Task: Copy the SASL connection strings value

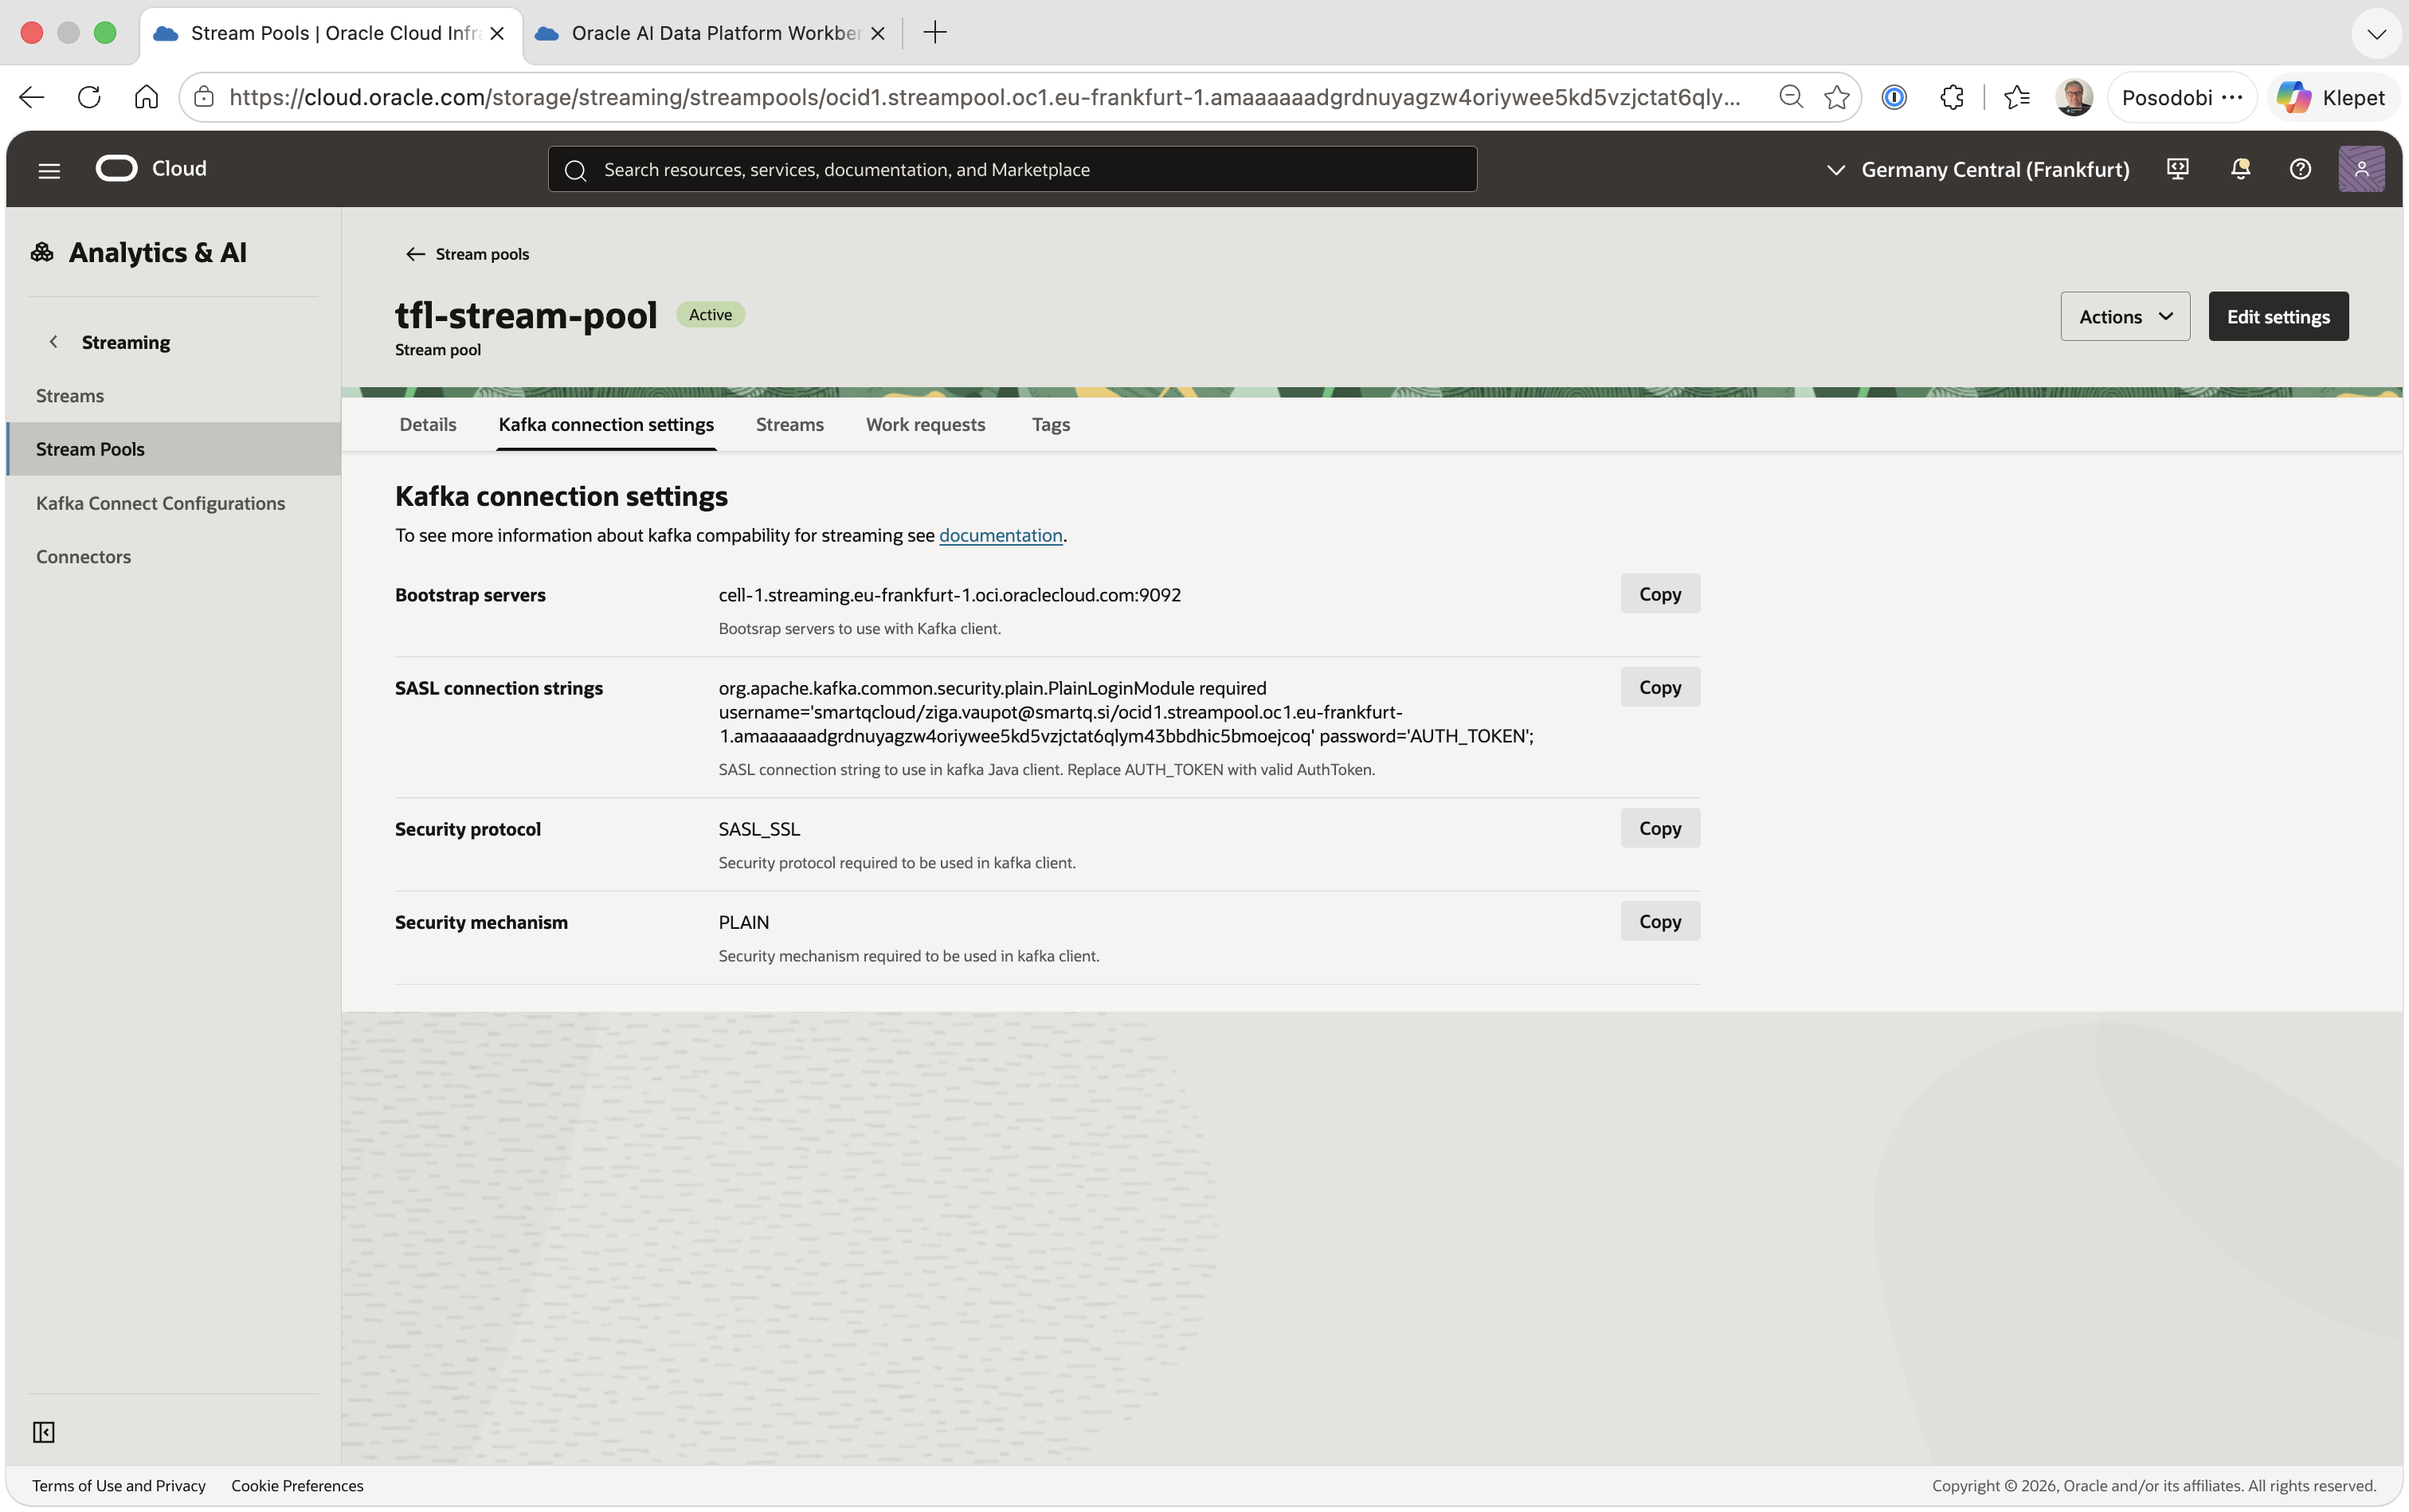Action: (1660, 687)
